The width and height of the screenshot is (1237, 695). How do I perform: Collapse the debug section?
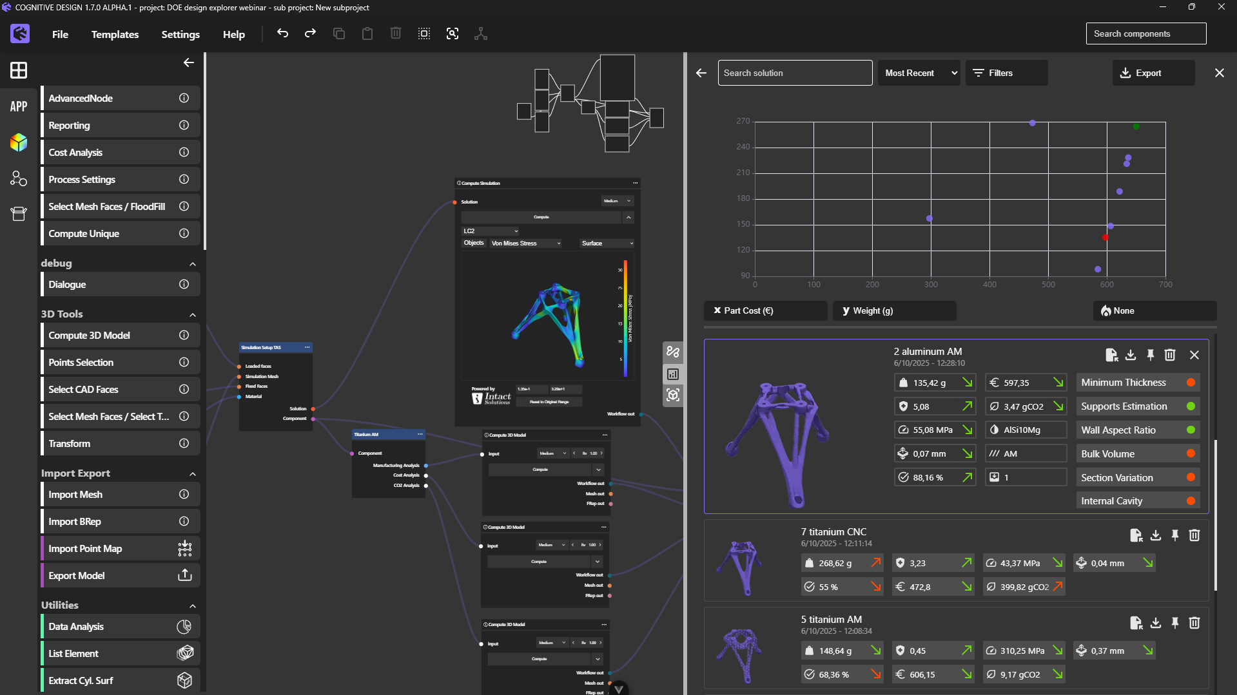tap(193, 263)
